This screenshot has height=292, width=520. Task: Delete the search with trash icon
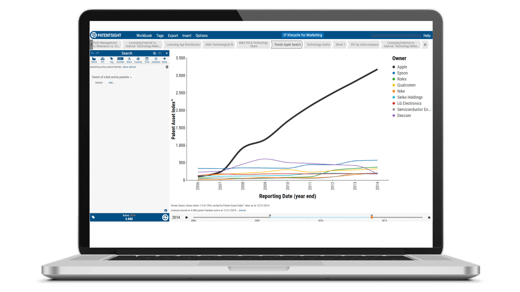(167, 67)
